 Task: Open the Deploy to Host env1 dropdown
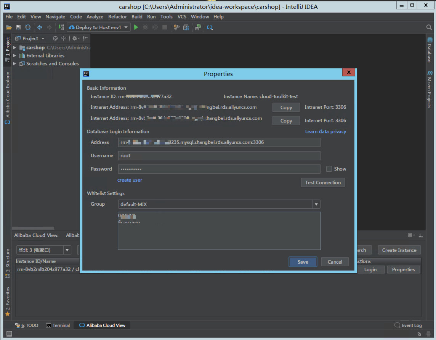99,27
